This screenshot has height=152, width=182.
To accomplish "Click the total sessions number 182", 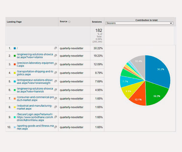I will click(x=99, y=30).
